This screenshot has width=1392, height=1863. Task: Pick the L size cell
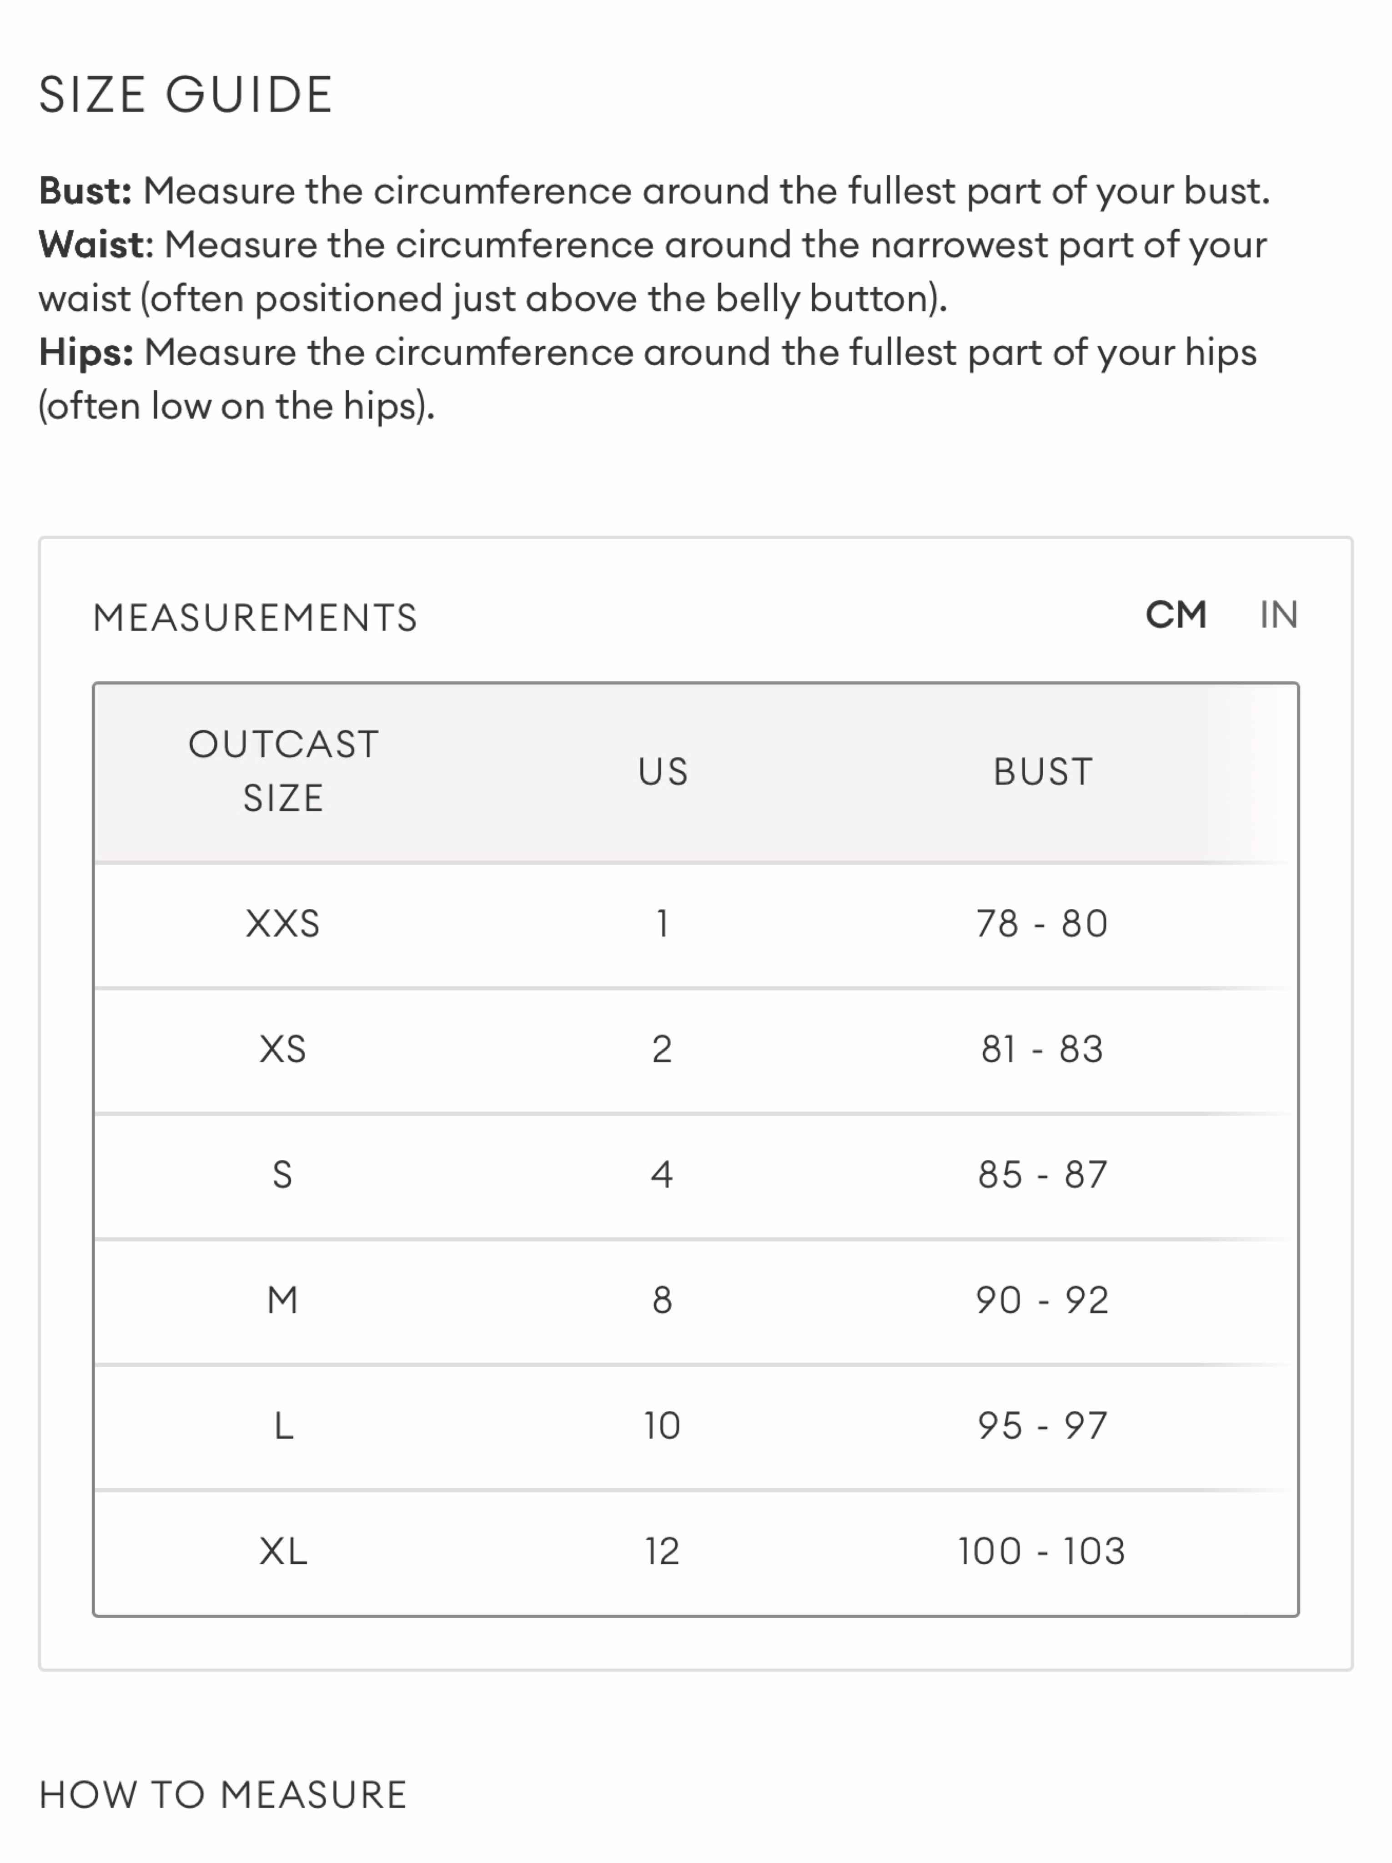click(x=284, y=1426)
